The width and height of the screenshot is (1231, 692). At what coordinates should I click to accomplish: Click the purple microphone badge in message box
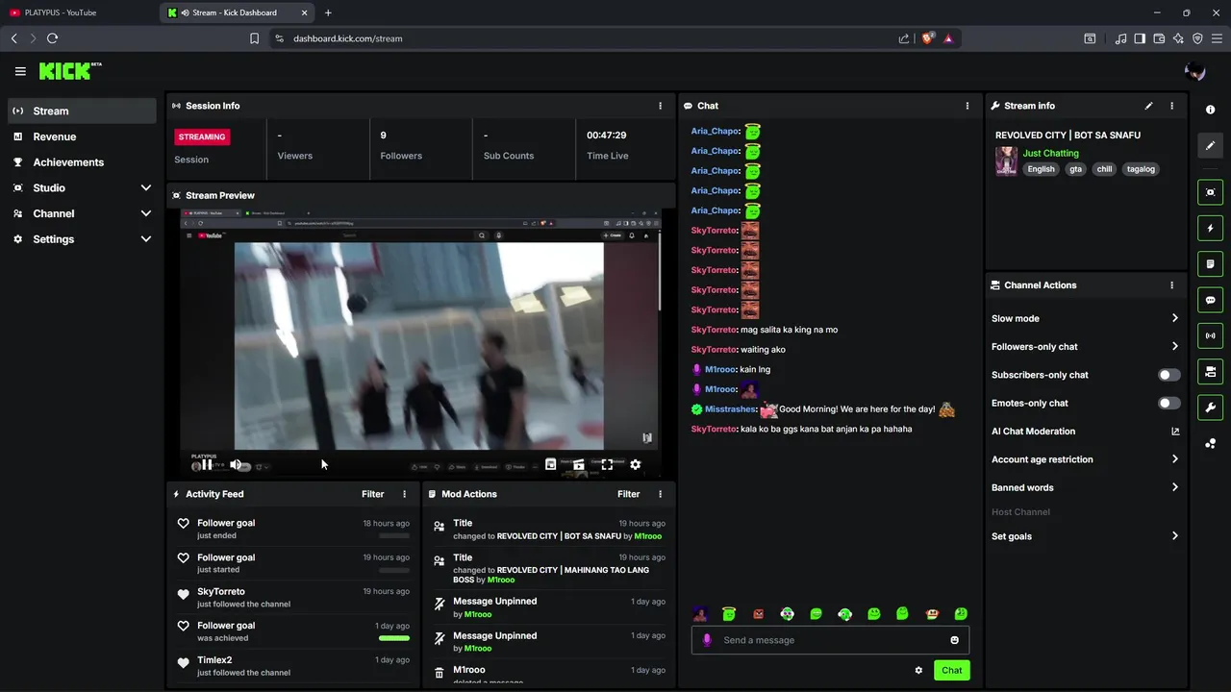707,640
